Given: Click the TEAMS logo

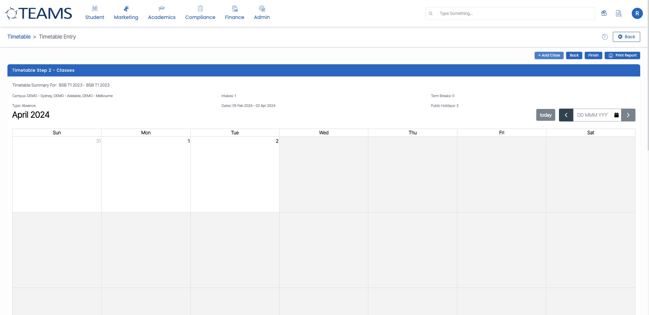Looking at the screenshot, I should pyautogui.click(x=39, y=14).
